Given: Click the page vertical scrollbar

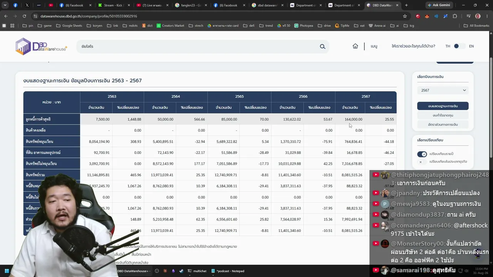Looking at the screenshot, I should pyautogui.click(x=491, y=108).
